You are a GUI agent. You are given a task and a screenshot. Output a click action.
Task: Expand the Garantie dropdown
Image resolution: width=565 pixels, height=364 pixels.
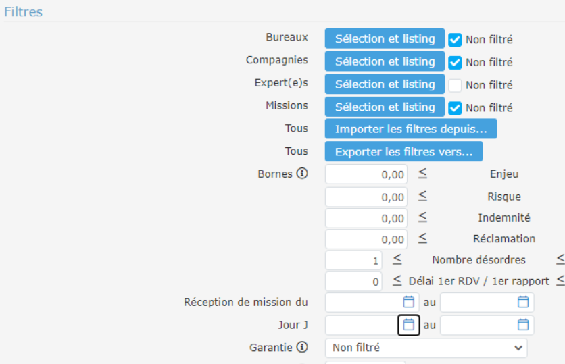(x=426, y=348)
